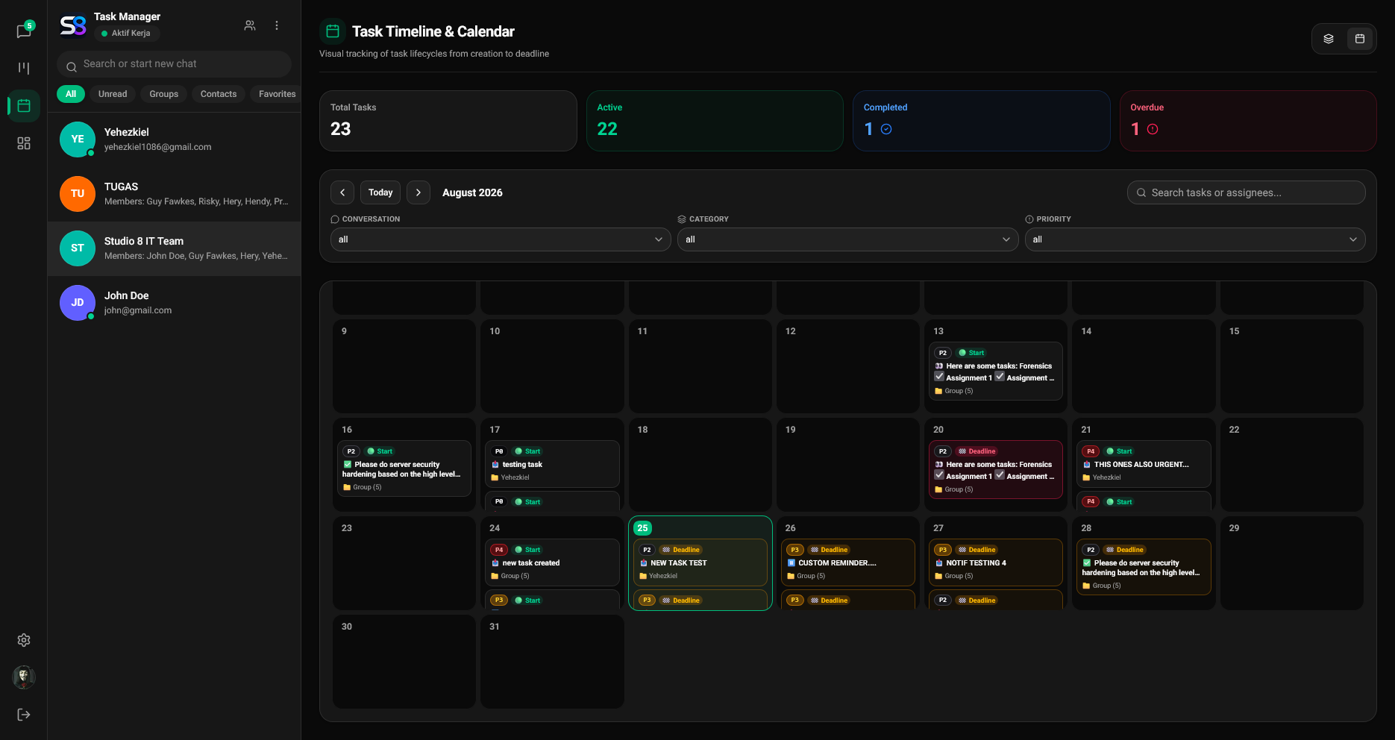This screenshot has width=1395, height=740.
Task: Click the Completed check circle icon
Action: (886, 129)
